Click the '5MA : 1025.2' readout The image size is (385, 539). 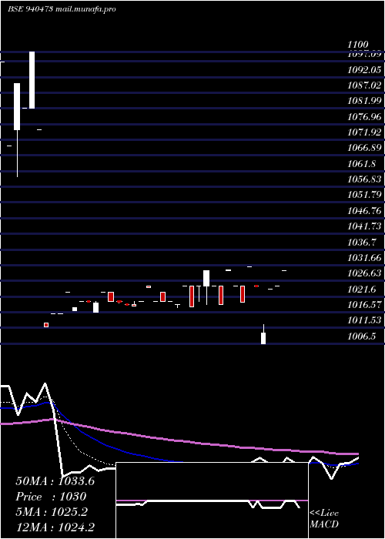click(51, 512)
